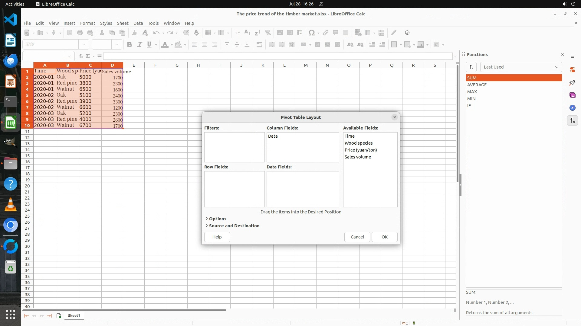Expand the Source and Destination section

pos(234,226)
